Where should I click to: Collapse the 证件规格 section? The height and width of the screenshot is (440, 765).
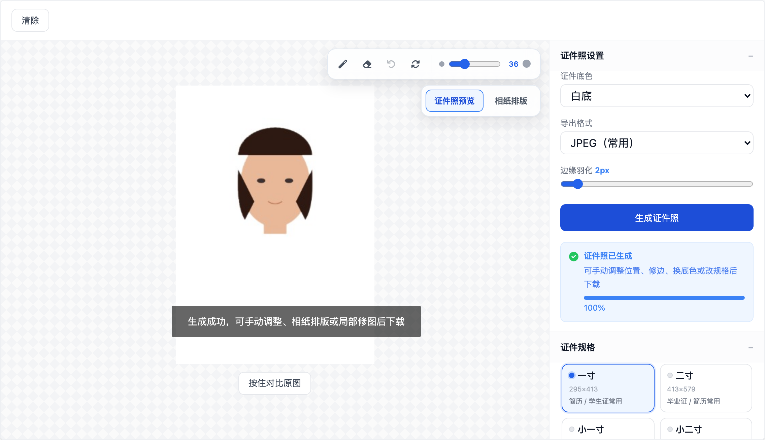coord(751,348)
